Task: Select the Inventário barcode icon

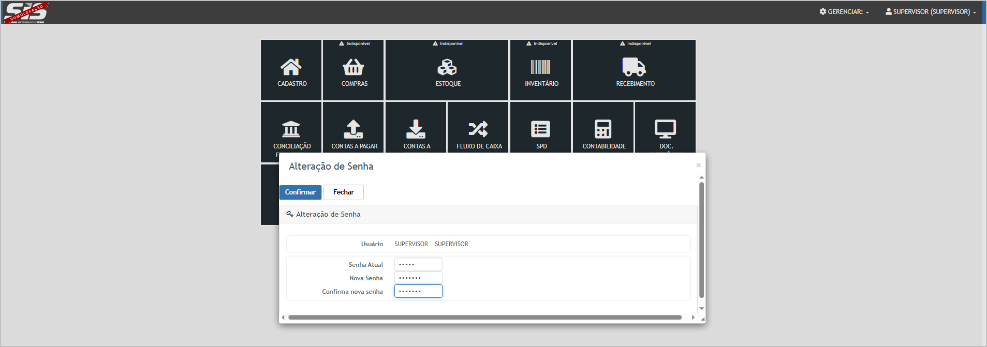Action: pos(540,67)
